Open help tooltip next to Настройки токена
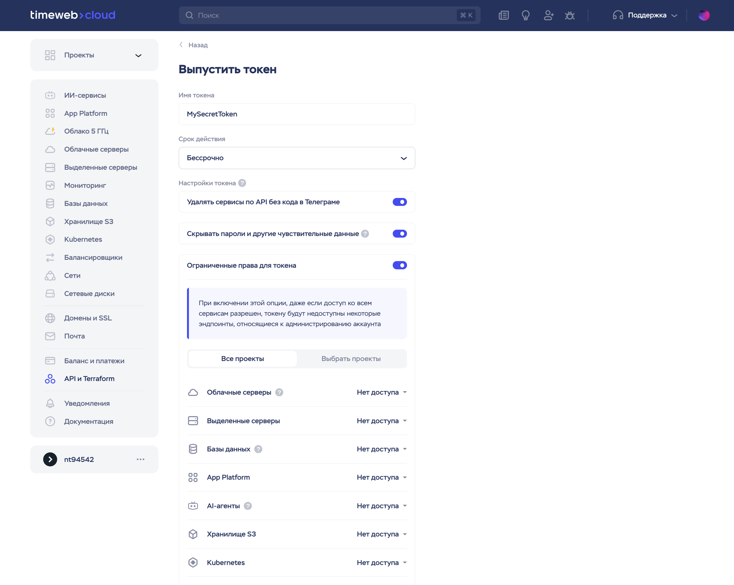Screen dimensions: 734x585 (242, 183)
